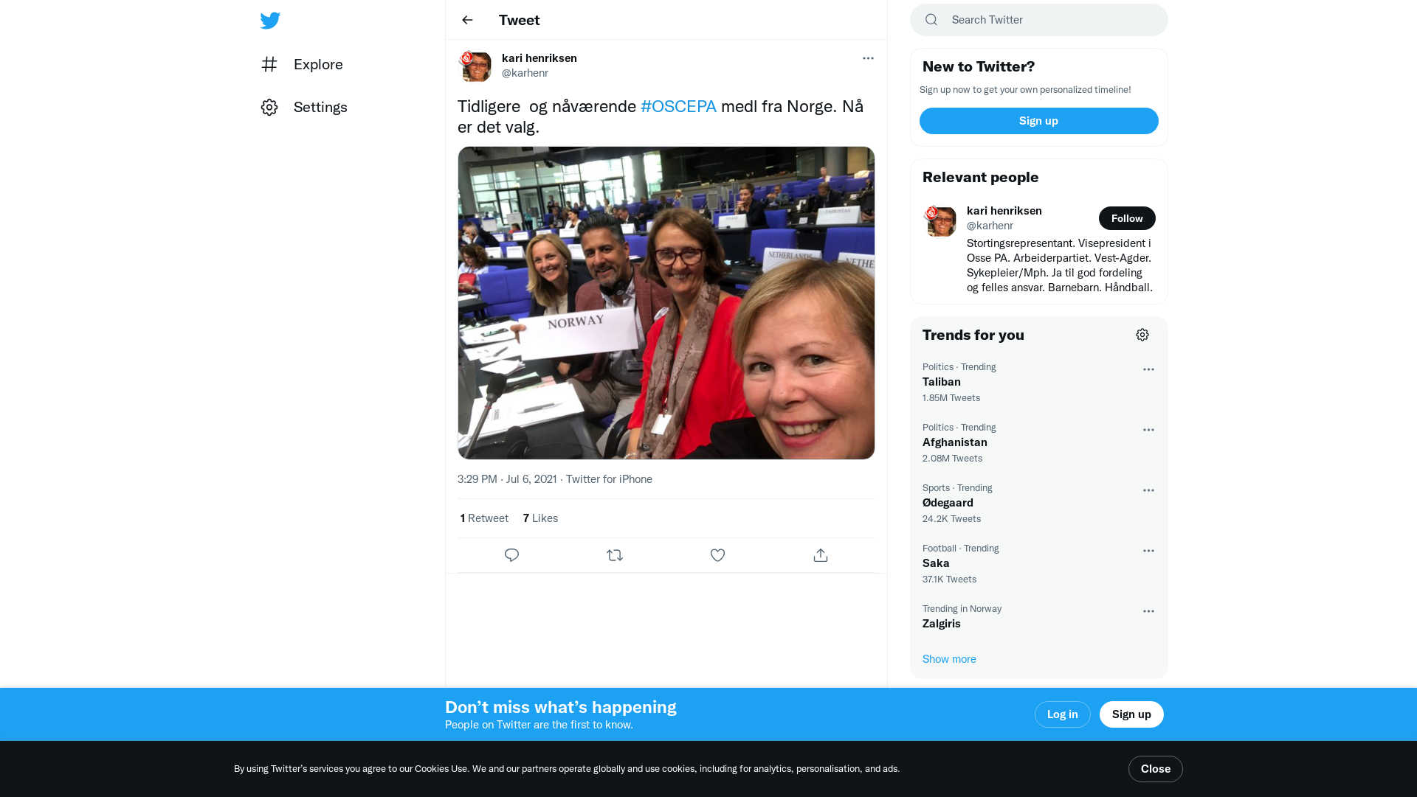Like the tweet with heart icon

coord(717,555)
